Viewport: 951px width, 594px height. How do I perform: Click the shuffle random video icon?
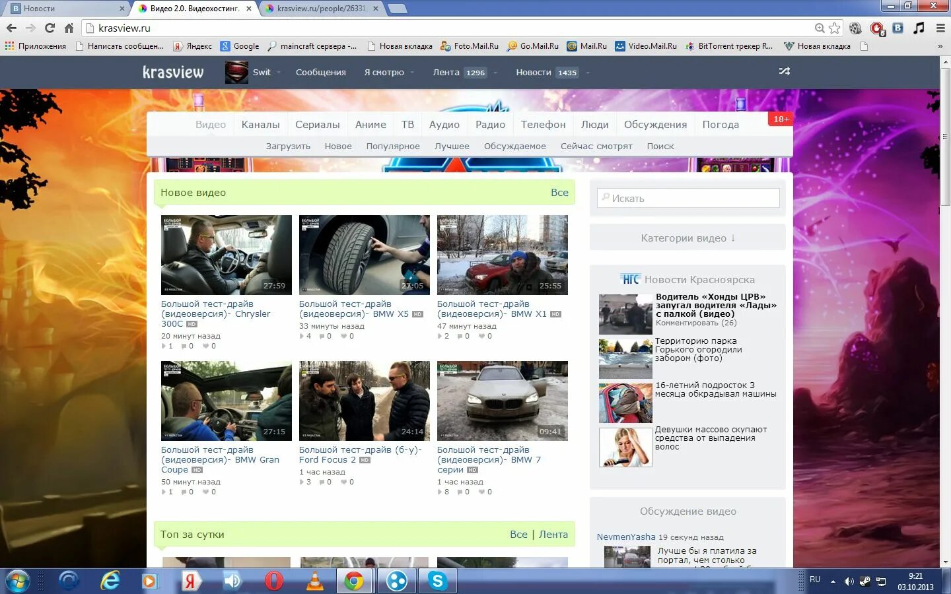pos(784,71)
